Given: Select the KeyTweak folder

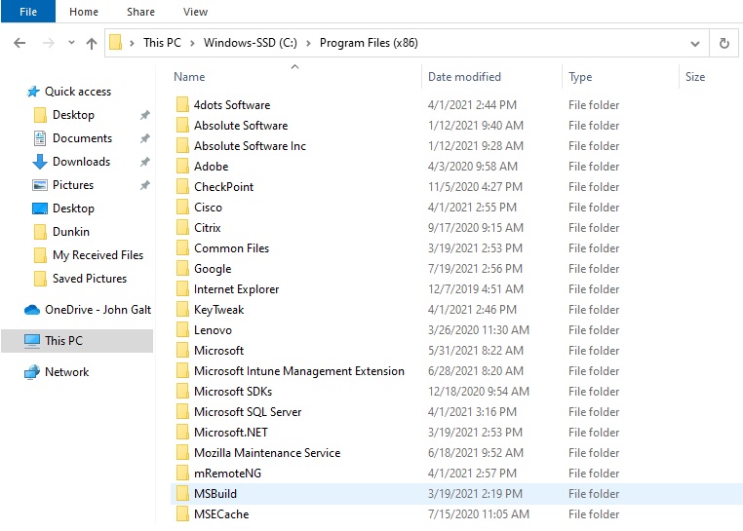Looking at the screenshot, I should pyautogui.click(x=218, y=309).
